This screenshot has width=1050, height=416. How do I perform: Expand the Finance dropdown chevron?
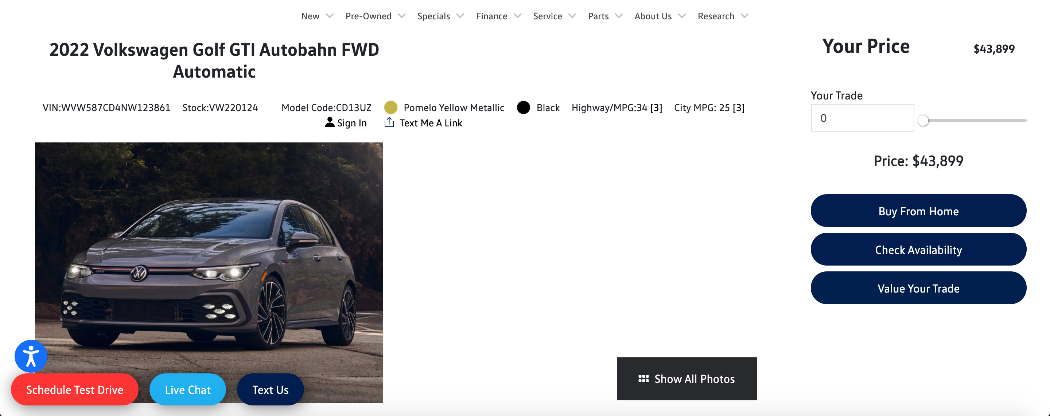[x=517, y=16]
